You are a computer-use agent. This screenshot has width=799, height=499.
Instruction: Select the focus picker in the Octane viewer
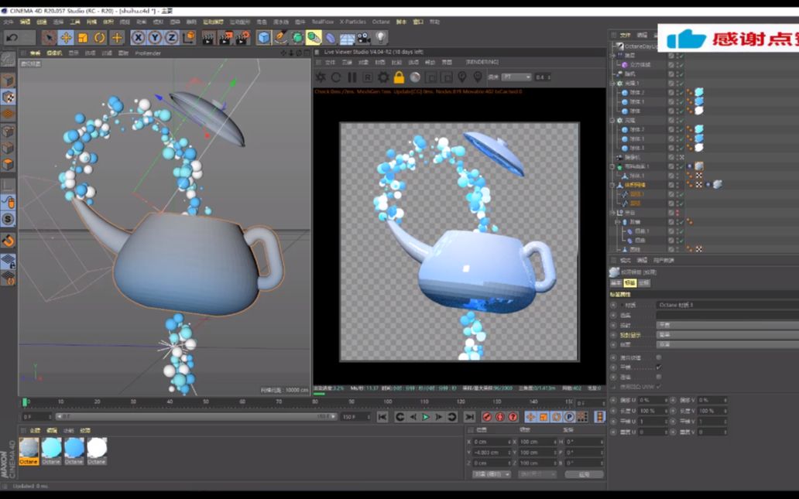(x=463, y=77)
